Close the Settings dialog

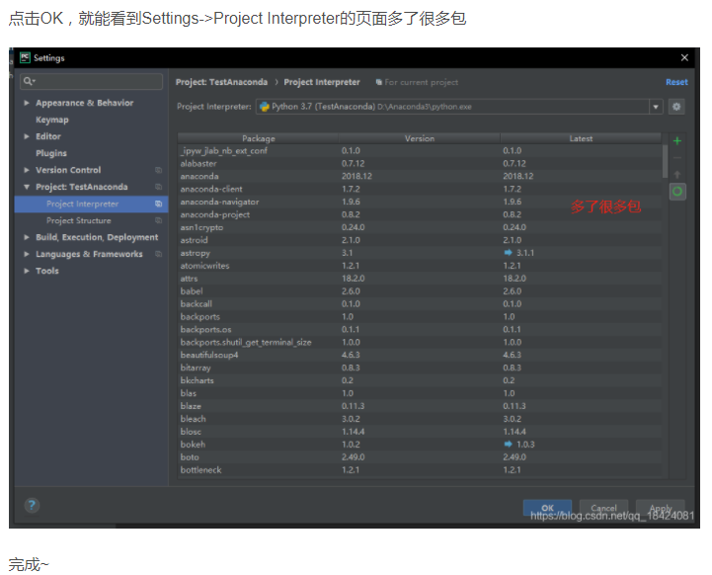(x=684, y=57)
